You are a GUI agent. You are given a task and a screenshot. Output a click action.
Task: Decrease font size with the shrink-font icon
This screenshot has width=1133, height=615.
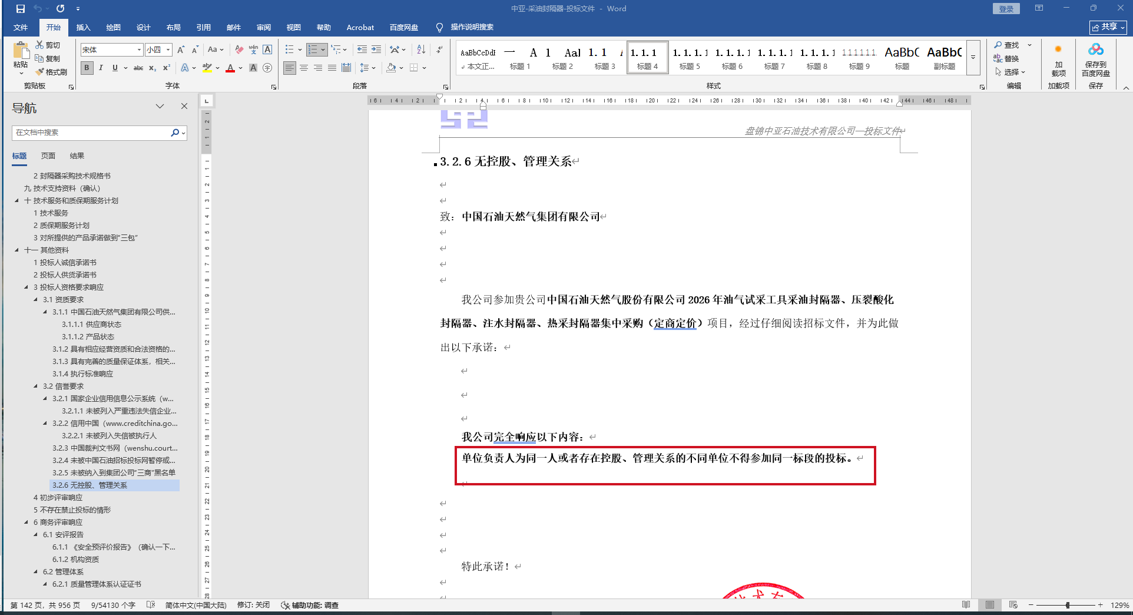pyautogui.click(x=194, y=50)
